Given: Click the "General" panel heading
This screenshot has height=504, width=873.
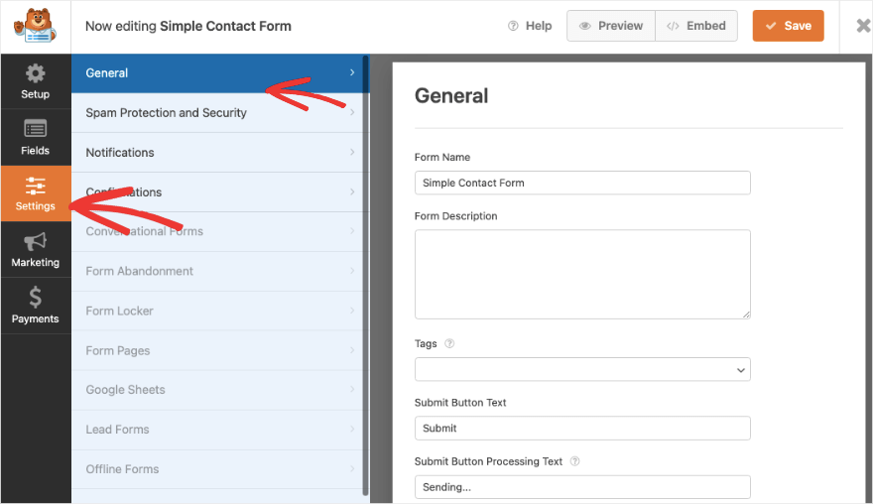Looking at the screenshot, I should (x=451, y=96).
